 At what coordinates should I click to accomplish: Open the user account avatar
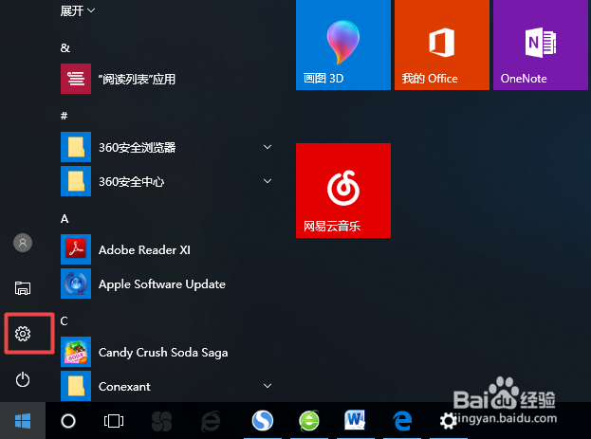[x=23, y=243]
